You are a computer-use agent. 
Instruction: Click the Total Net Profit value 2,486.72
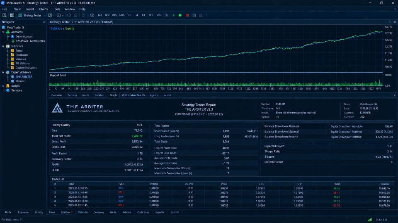pyautogui.click(x=137, y=136)
